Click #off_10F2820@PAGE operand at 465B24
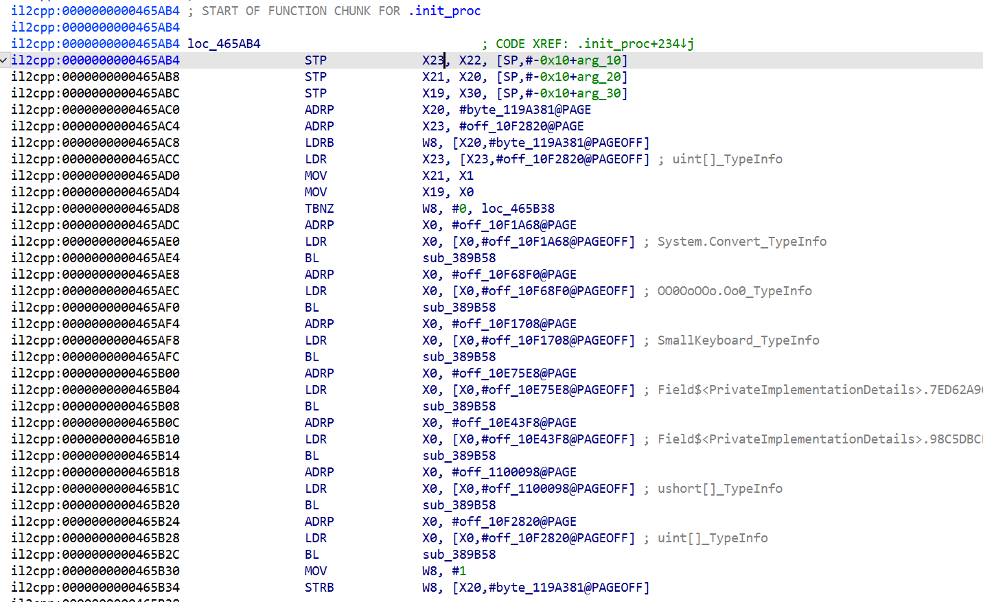This screenshot has height=602, width=983. 514,522
